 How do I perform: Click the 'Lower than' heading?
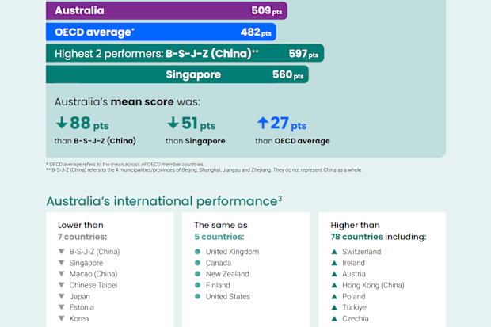(x=81, y=225)
